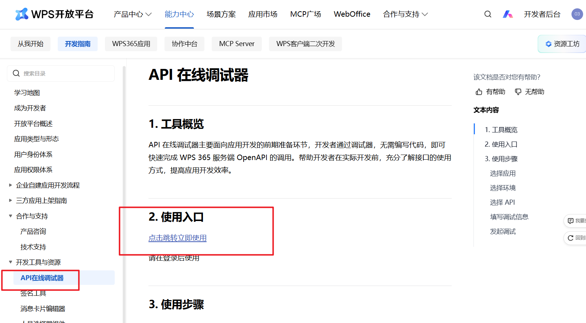
Task: Jump to 选择环境 in contents
Action: tap(503, 188)
